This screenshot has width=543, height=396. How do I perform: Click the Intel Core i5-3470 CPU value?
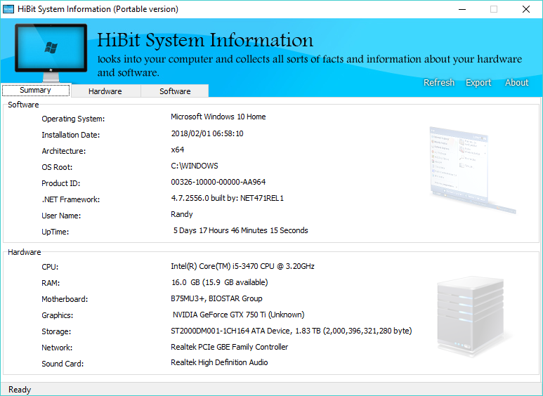[242, 266]
